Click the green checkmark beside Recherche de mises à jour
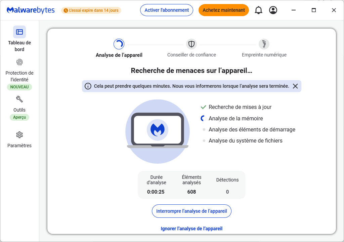Viewport: 344px width, 242px height. click(x=203, y=107)
